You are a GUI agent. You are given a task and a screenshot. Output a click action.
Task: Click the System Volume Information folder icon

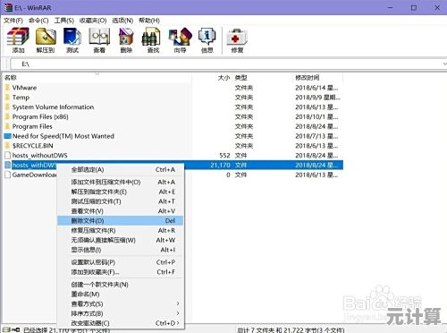pos(7,107)
